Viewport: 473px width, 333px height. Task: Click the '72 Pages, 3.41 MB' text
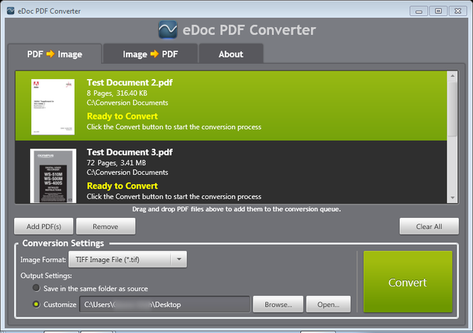[117, 163]
